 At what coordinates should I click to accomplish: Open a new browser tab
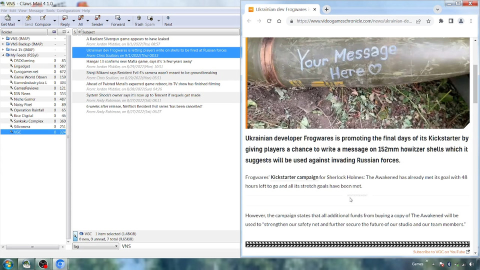click(326, 9)
